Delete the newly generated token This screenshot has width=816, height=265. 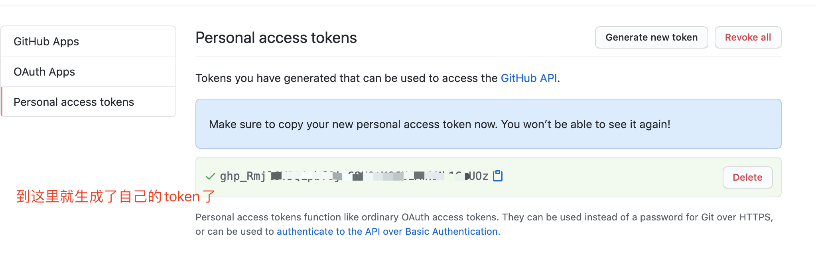coord(747,177)
